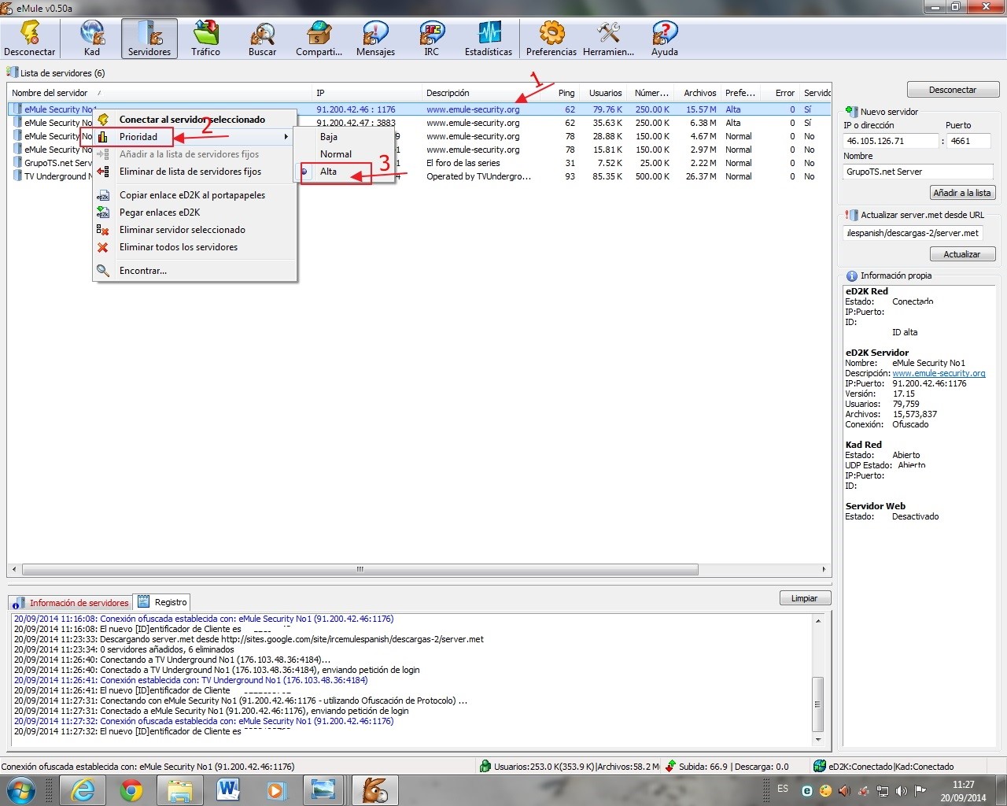Set server priority to Alta

pyautogui.click(x=328, y=172)
